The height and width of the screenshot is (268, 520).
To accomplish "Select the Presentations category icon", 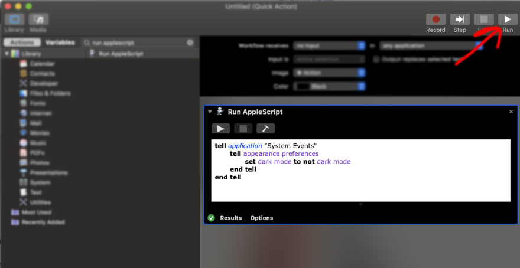I will [x=23, y=172].
